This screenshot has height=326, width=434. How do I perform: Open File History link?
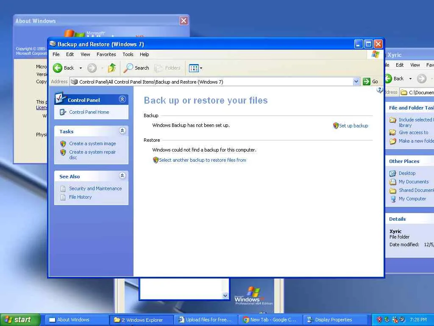click(80, 197)
